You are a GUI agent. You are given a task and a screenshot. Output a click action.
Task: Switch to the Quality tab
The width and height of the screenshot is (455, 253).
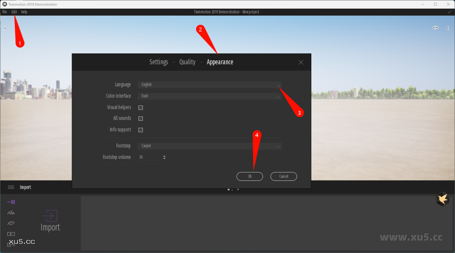(187, 62)
